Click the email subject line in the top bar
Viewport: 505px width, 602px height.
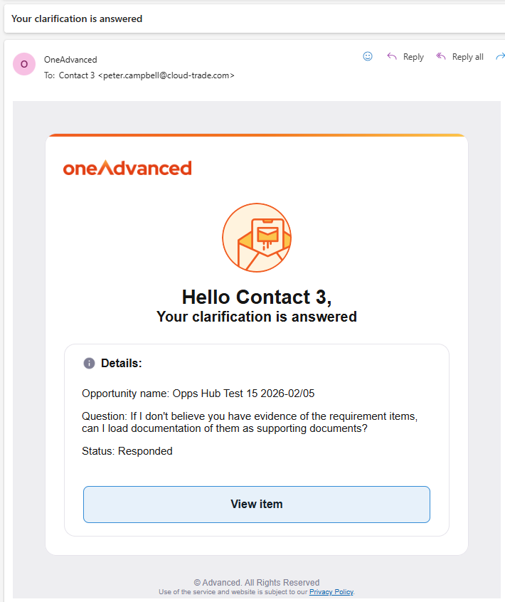77,19
